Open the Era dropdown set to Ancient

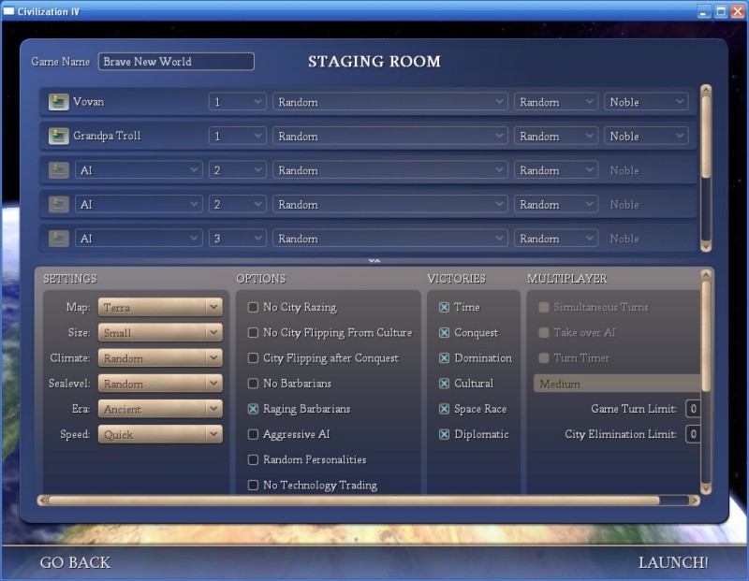[x=158, y=409]
